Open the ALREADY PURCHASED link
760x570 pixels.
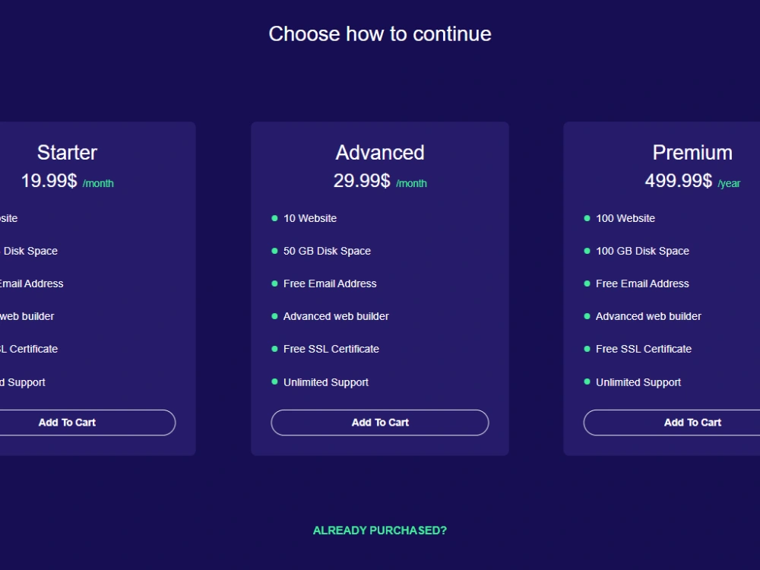380,530
